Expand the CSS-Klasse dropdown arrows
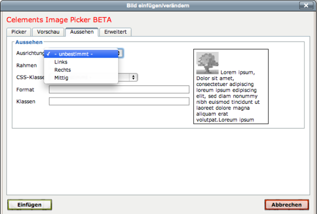Image resolution: width=317 pixels, height=214 pixels. (135, 77)
